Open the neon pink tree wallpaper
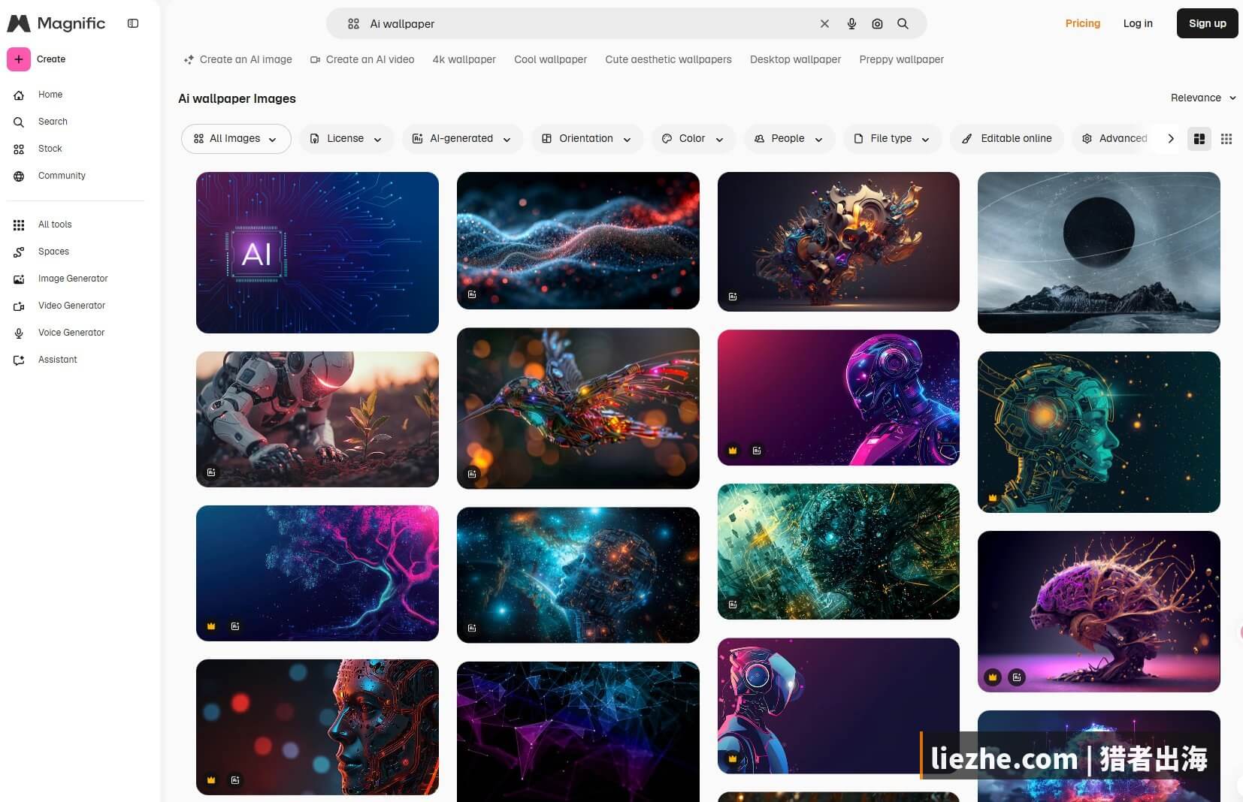Image resolution: width=1243 pixels, height=802 pixels. (317, 573)
